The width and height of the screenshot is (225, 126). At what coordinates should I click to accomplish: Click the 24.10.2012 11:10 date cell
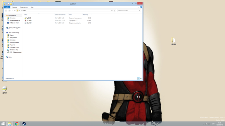click(60, 20)
